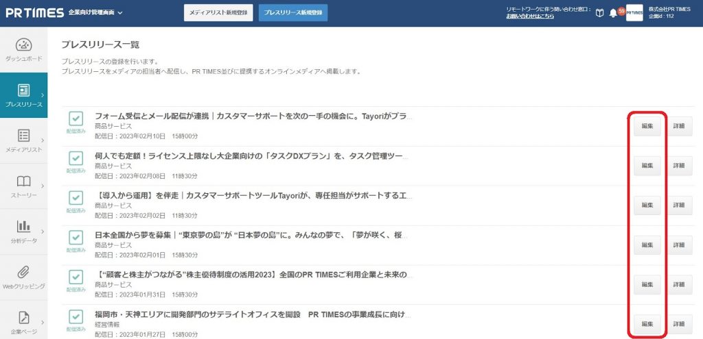This screenshot has height=339, width=703.
Task: Click the 経営情報 category label
Action: click(x=107, y=325)
